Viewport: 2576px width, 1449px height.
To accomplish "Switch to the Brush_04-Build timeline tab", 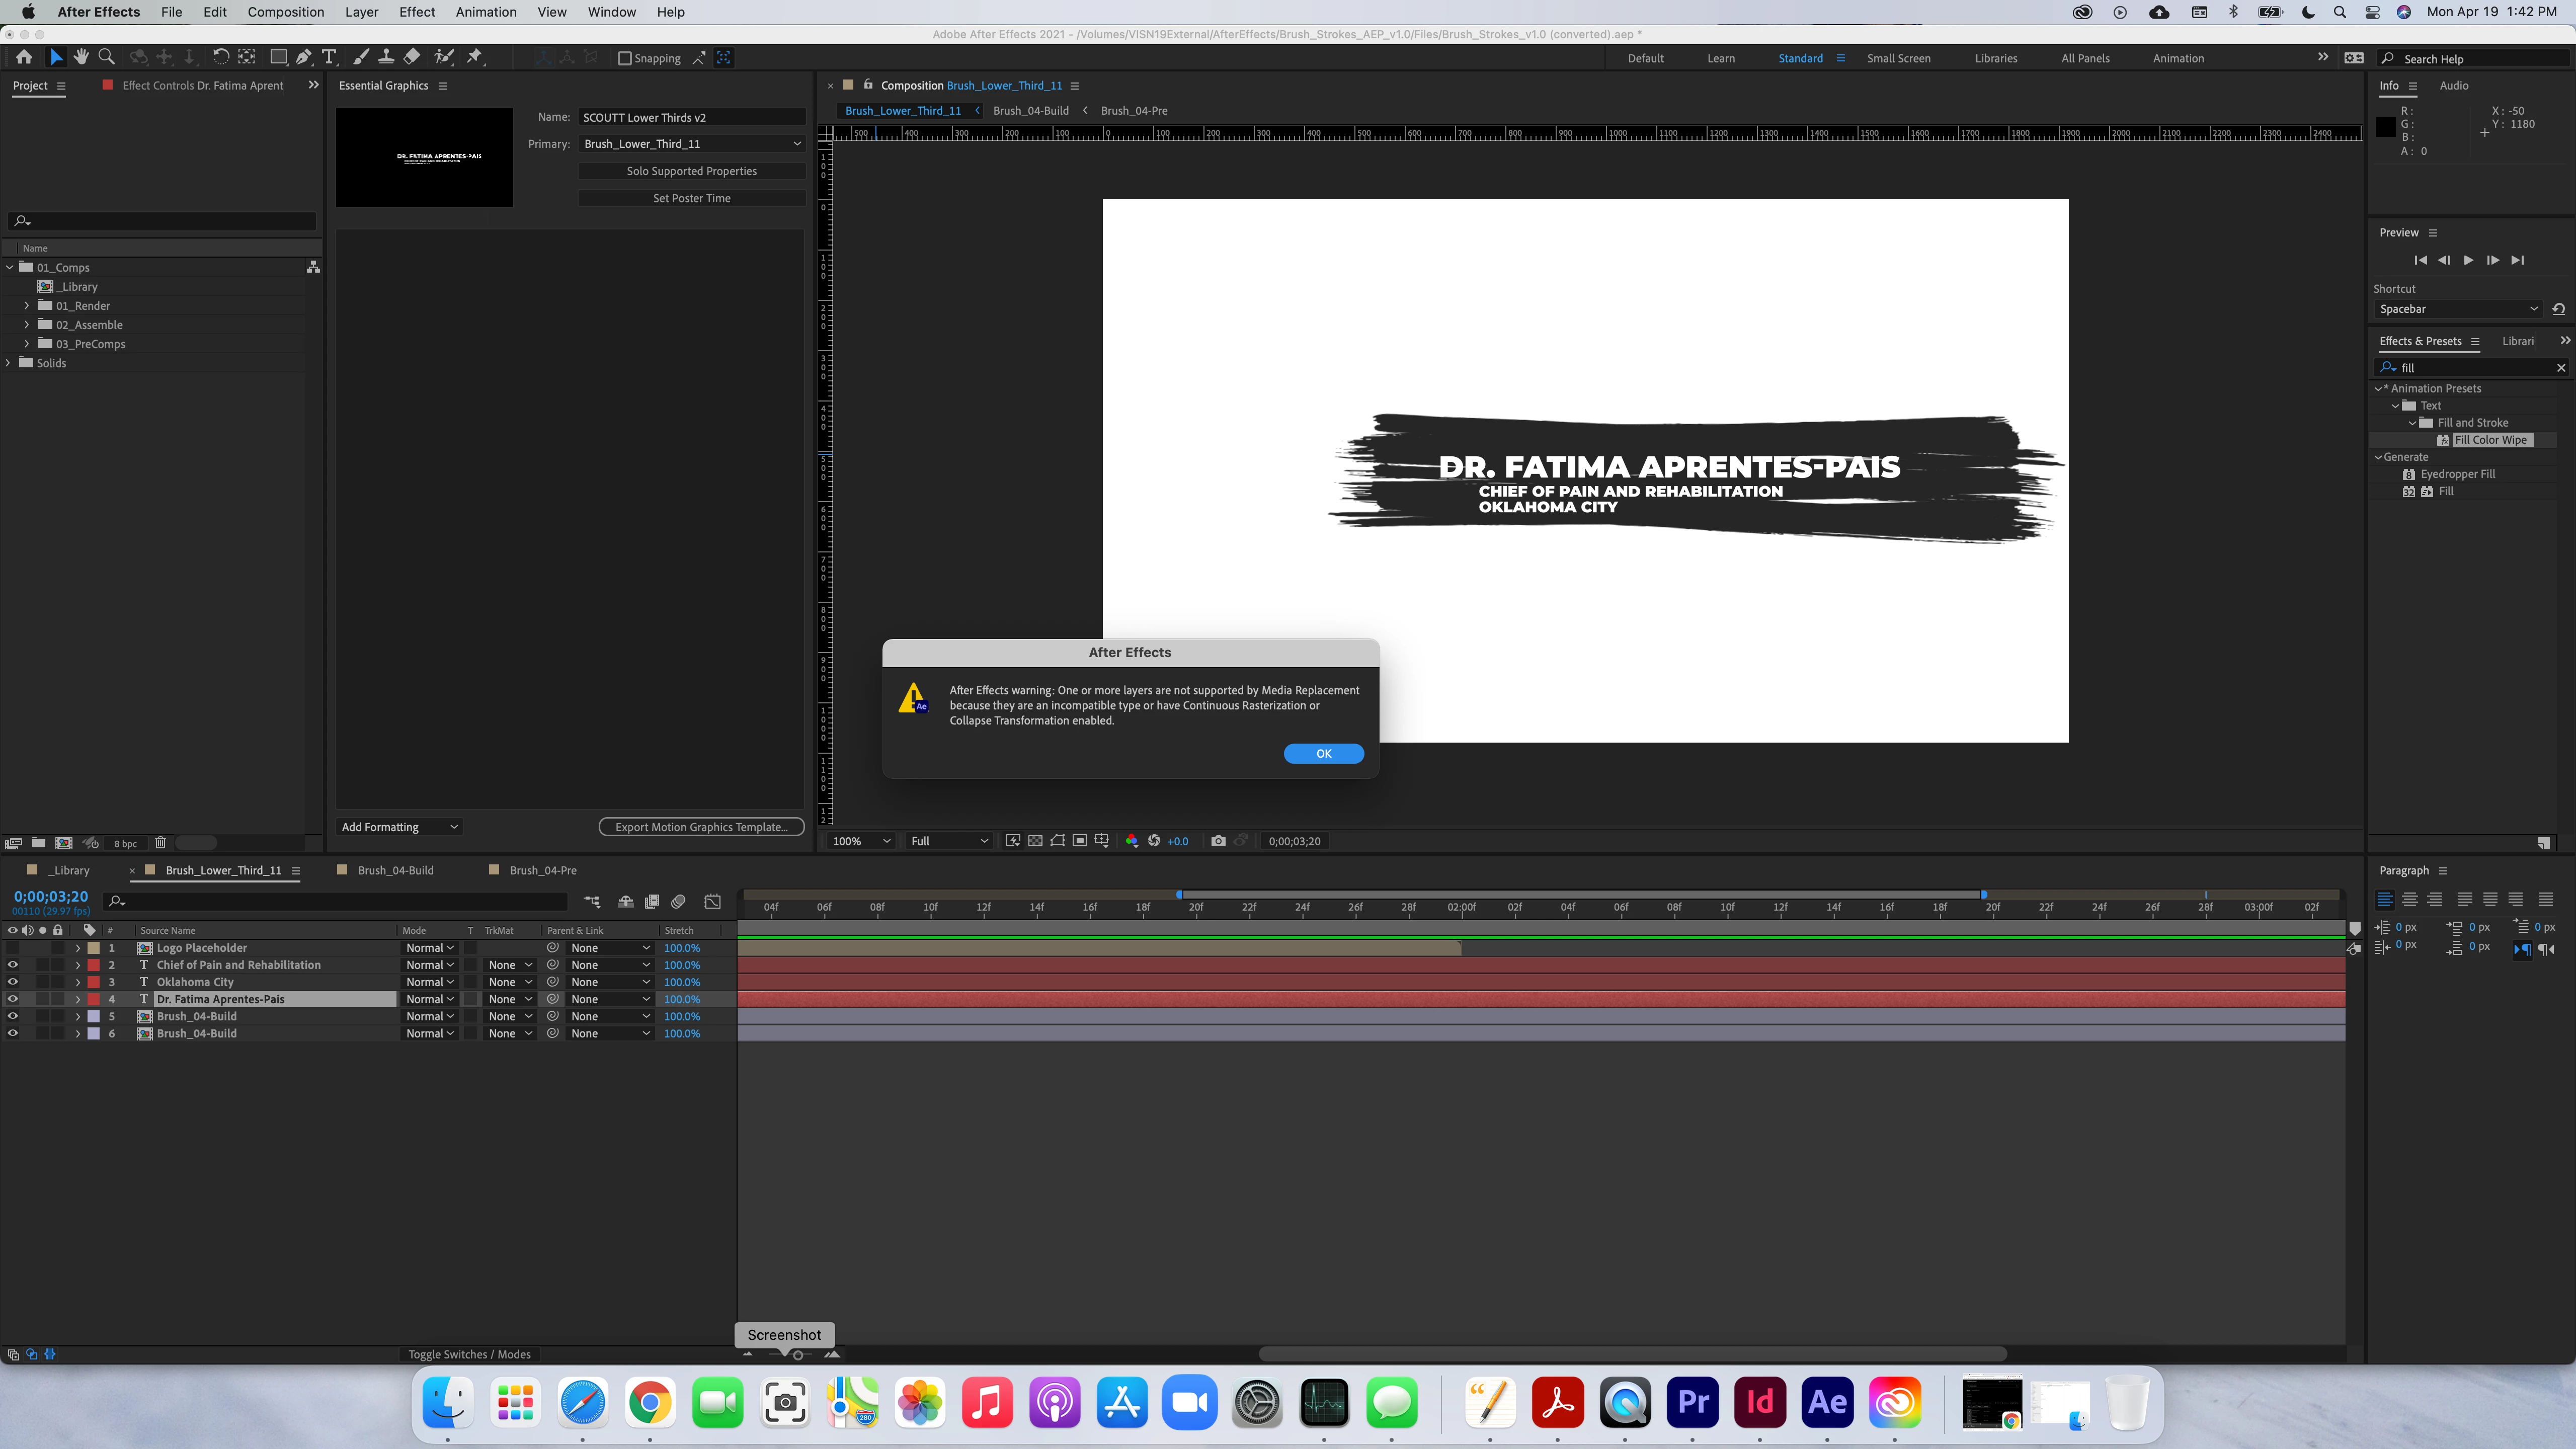I will [x=395, y=870].
